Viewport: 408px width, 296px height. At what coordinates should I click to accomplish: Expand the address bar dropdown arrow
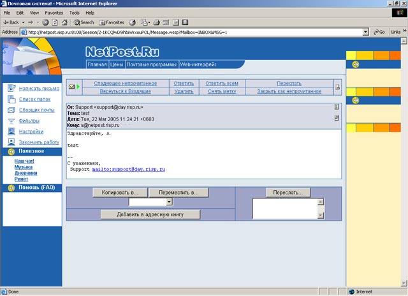(x=365, y=33)
